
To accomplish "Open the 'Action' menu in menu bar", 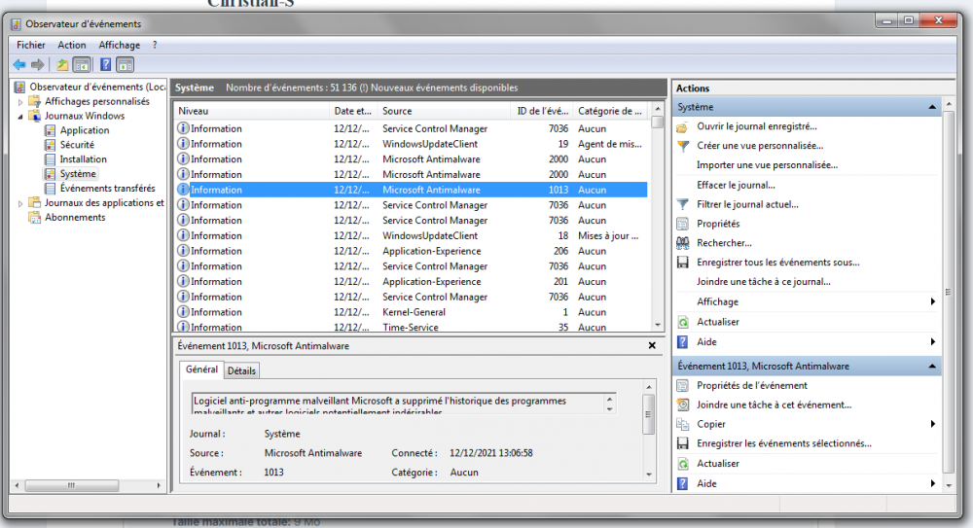I will click(71, 45).
